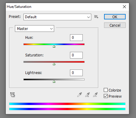Screen dimensions: 136x118
Task: Click the Preset: label
Action: tap(15, 17)
